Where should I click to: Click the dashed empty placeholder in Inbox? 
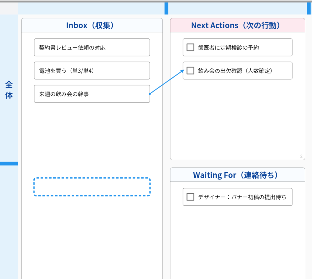coord(92,187)
